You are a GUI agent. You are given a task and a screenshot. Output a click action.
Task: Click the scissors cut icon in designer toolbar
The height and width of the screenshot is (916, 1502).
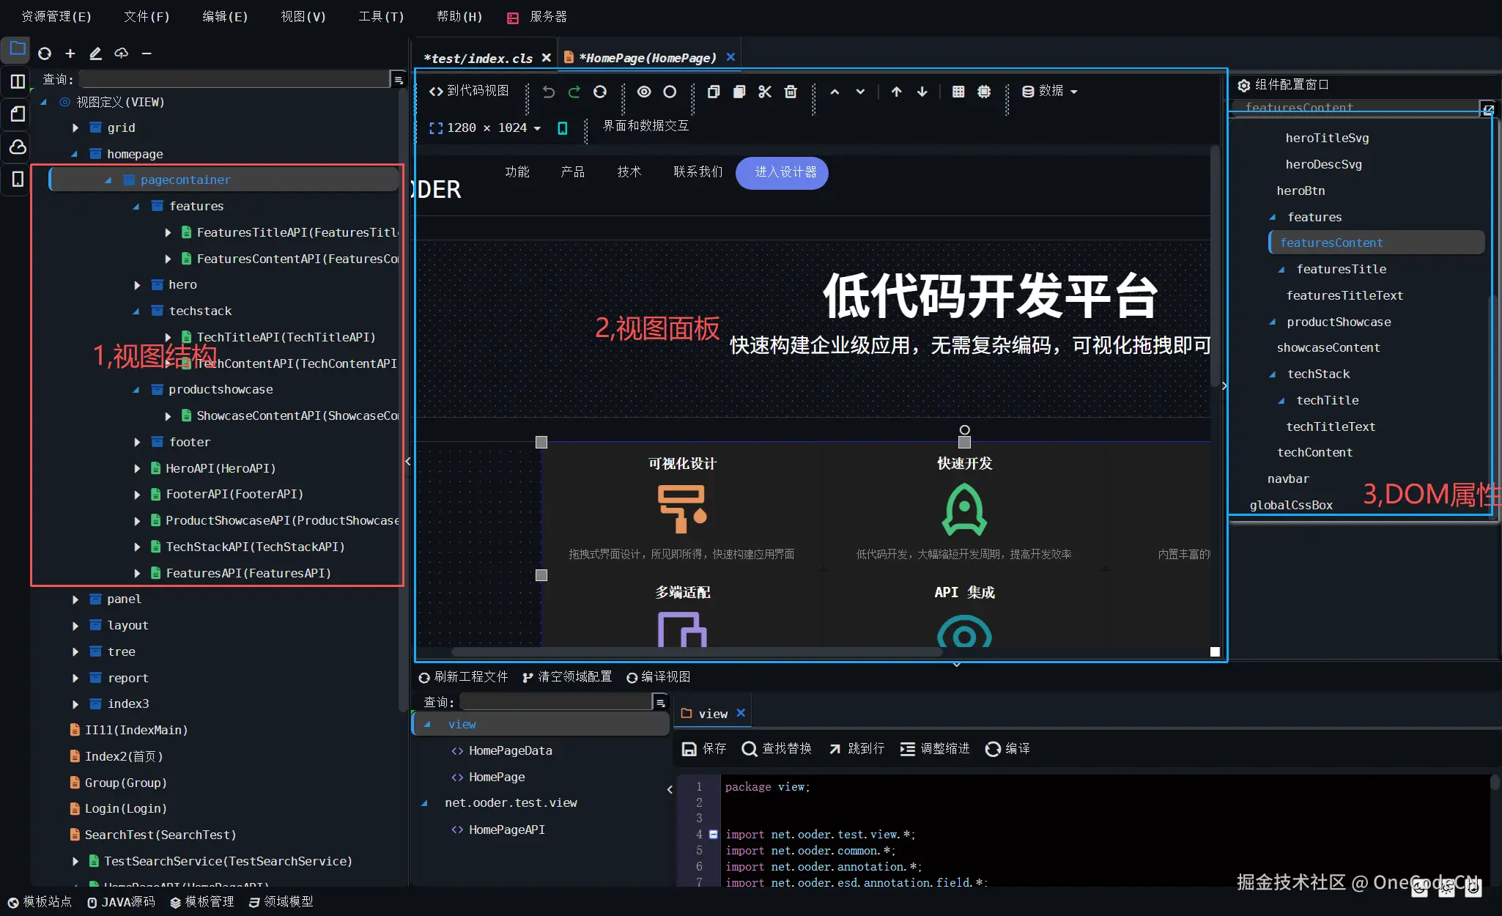(x=765, y=92)
